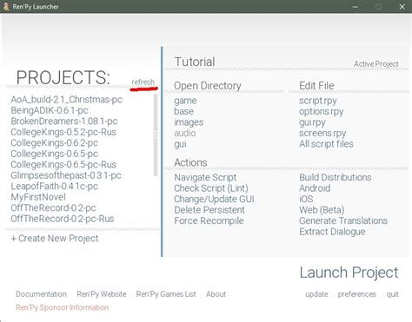
Task: Click the refresh projects link
Action: [x=143, y=82]
